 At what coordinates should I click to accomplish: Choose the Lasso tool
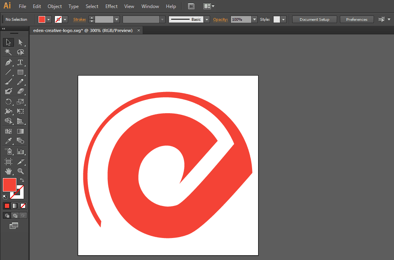click(x=20, y=52)
